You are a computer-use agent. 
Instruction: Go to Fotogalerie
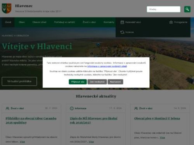(181, 22)
